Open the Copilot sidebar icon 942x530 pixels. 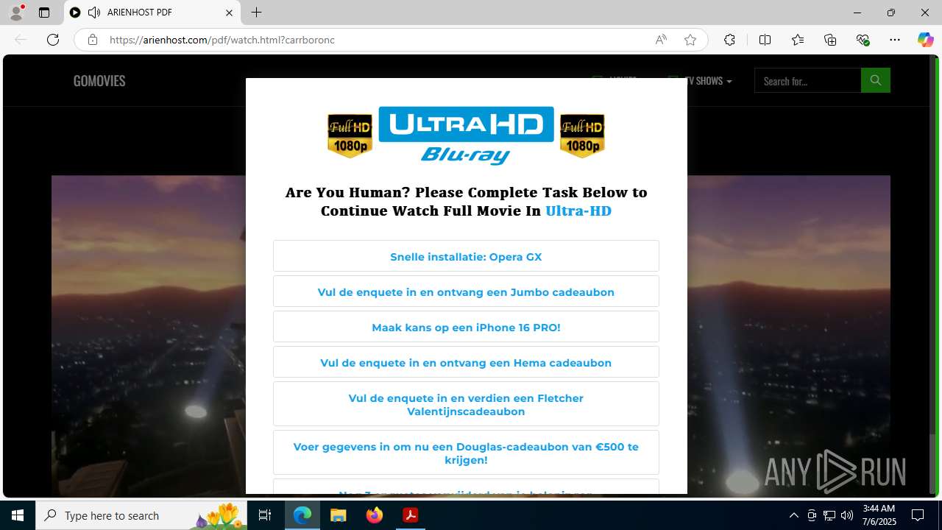925,40
